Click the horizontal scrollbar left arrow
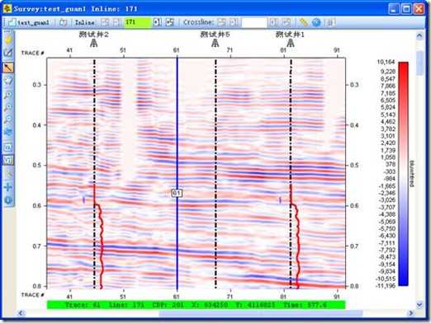Image resolution: width=431 pixels, height=323 pixels. 21,313
